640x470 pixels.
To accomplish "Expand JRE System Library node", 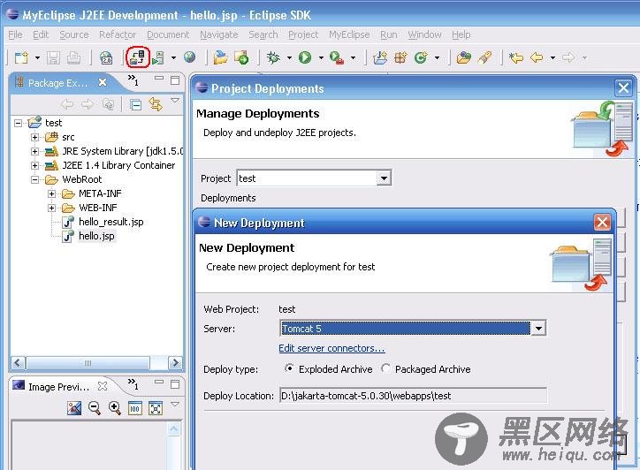I will tap(34, 151).
